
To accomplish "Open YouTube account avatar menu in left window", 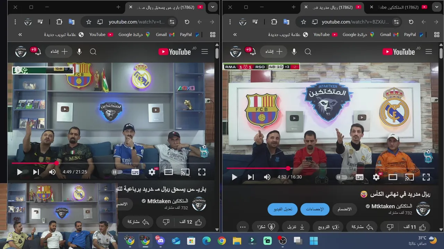I will coord(21,52).
